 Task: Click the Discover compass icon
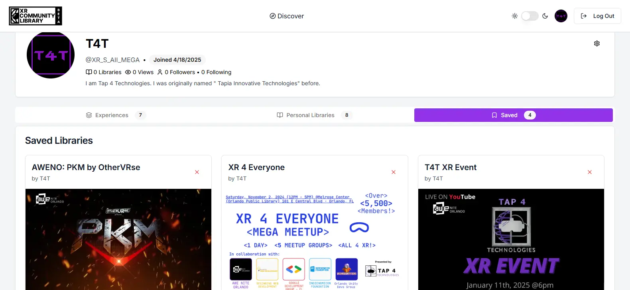click(273, 16)
